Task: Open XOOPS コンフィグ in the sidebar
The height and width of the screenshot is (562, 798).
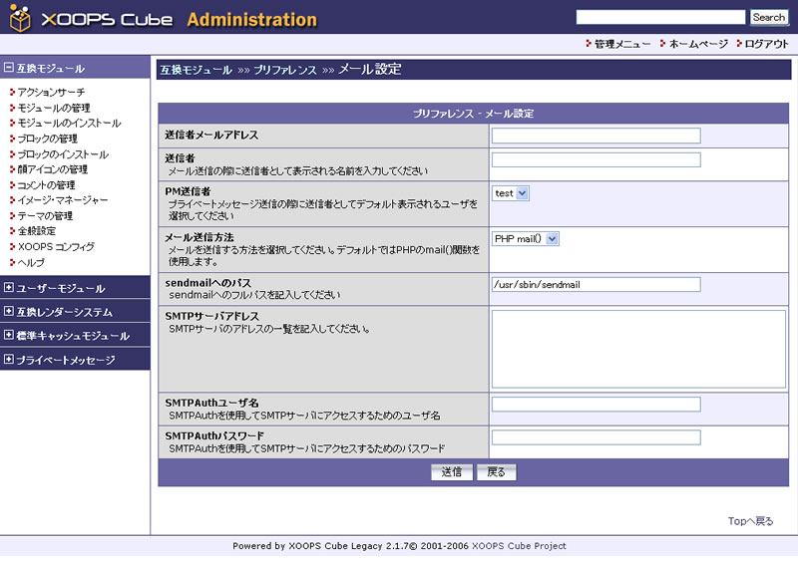Action: 56,247
